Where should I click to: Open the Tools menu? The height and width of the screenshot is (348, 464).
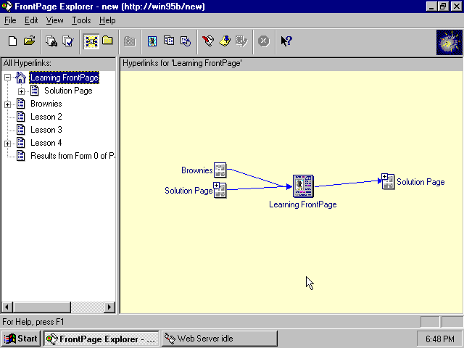tap(81, 20)
